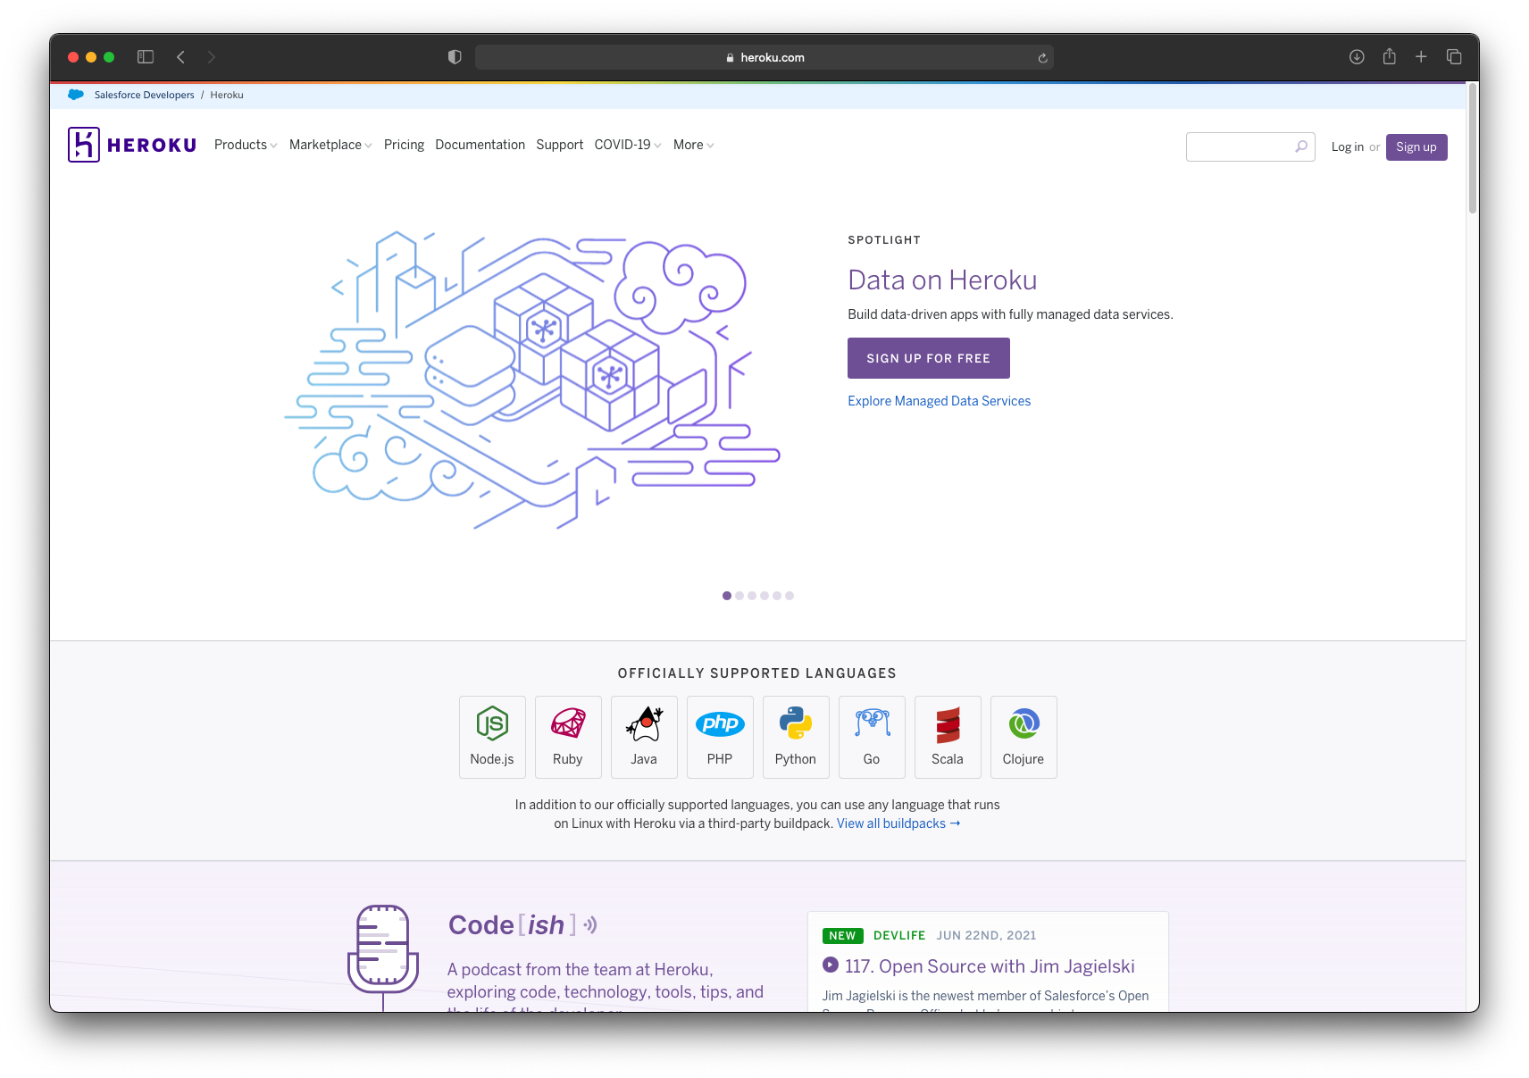1529x1078 pixels.
Task: Click SIGN UP FOR FREE button
Action: pos(929,358)
